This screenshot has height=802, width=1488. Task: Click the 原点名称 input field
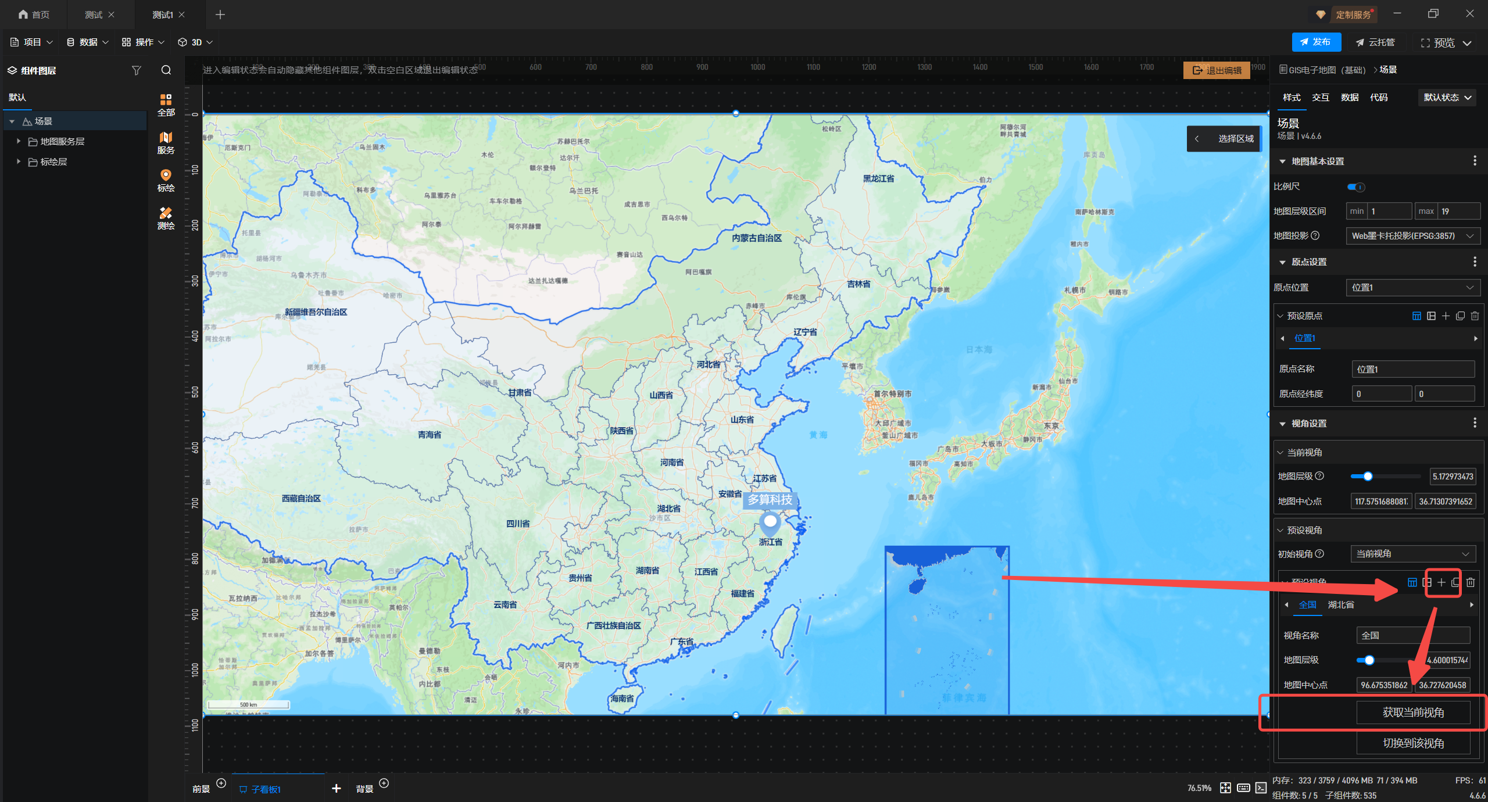tap(1412, 370)
